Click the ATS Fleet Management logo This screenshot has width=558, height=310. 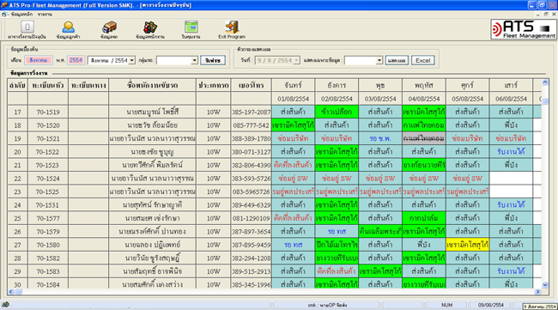point(523,29)
